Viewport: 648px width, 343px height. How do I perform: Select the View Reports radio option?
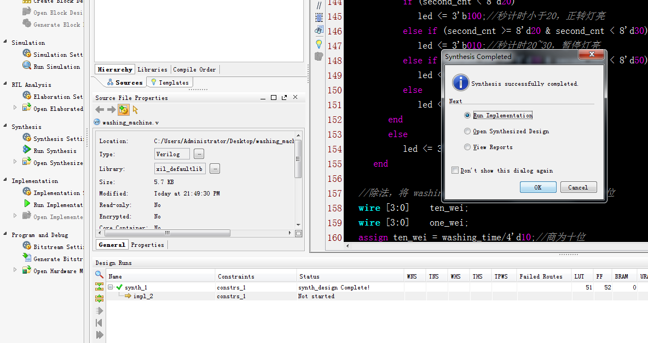pyautogui.click(x=467, y=147)
